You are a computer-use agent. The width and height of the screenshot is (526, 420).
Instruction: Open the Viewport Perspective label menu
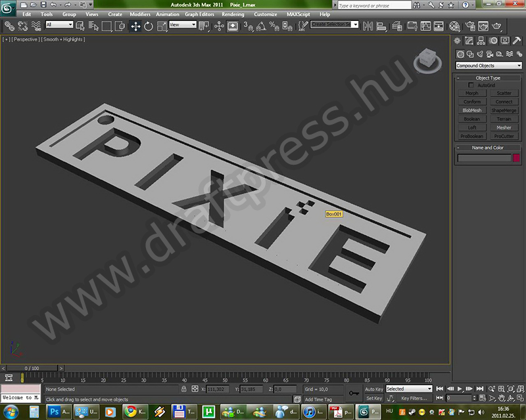pyautogui.click(x=26, y=39)
